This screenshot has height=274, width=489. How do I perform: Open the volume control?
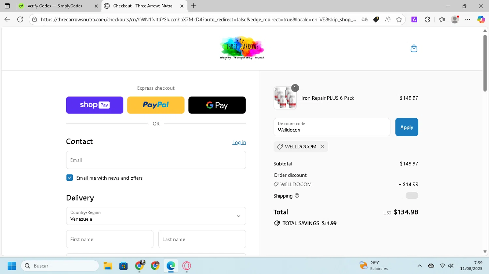[x=451, y=266]
